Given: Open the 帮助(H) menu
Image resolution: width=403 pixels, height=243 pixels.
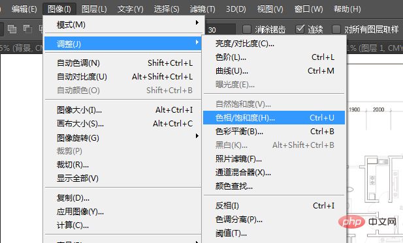Looking at the screenshot, I should click(x=347, y=9).
